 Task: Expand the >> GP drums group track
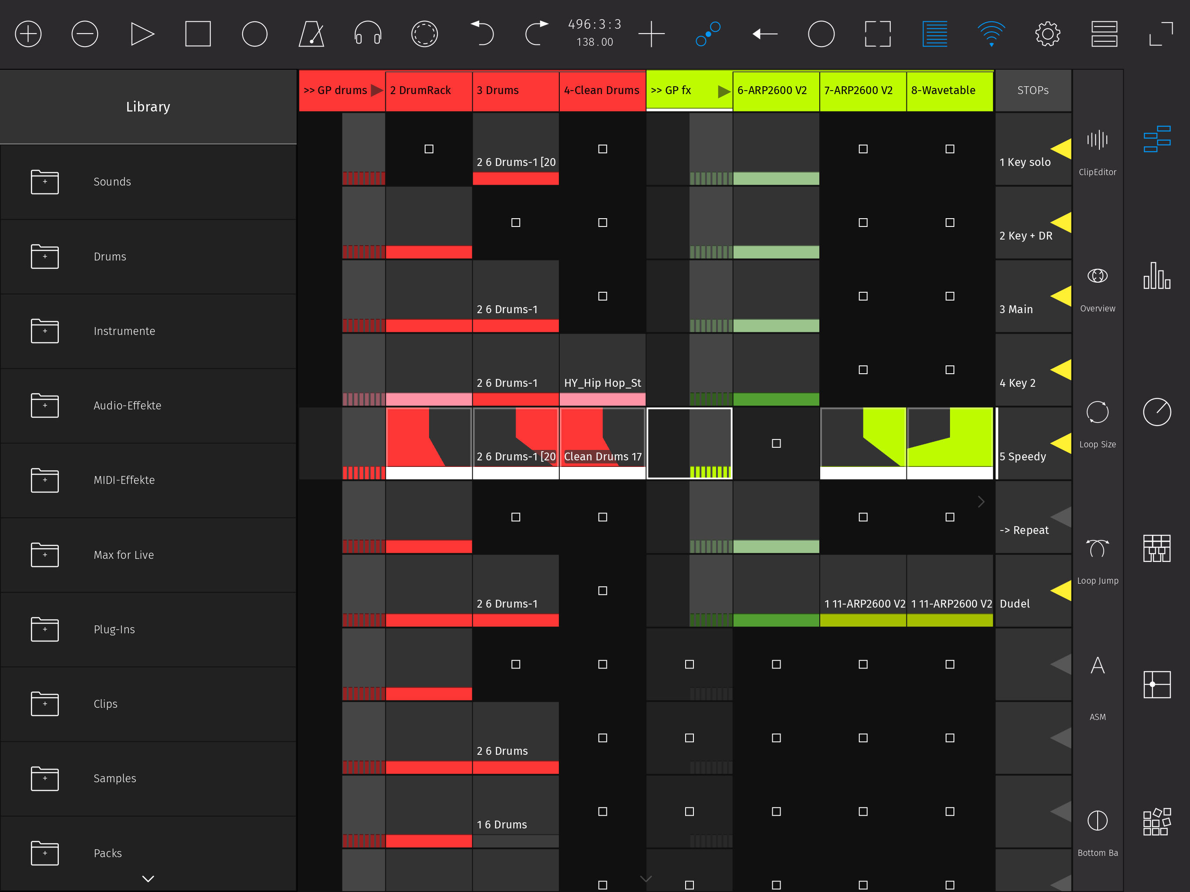click(377, 91)
